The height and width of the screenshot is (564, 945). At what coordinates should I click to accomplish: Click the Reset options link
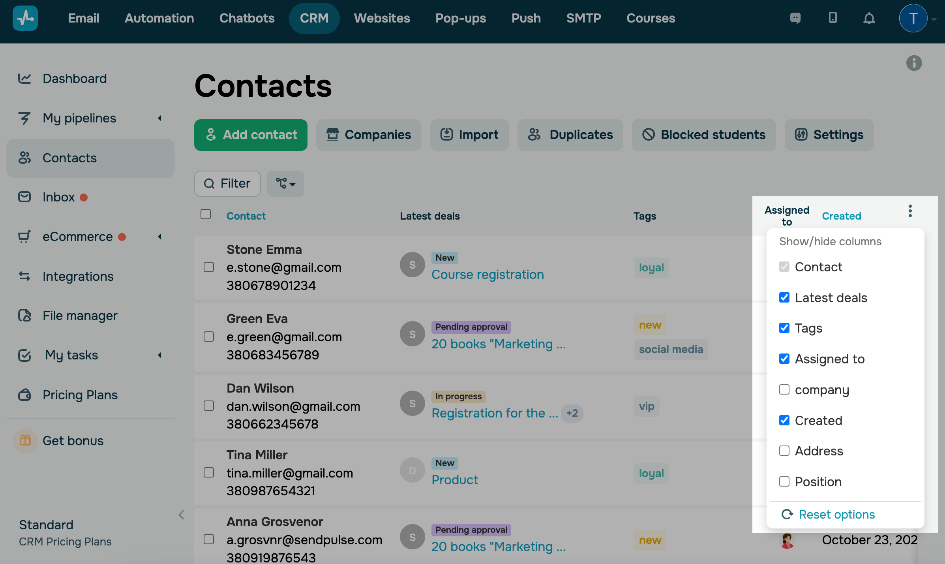(x=836, y=514)
